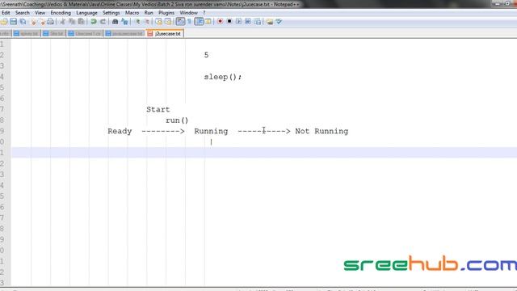
Task: Open the Window menu
Action: 188,13
